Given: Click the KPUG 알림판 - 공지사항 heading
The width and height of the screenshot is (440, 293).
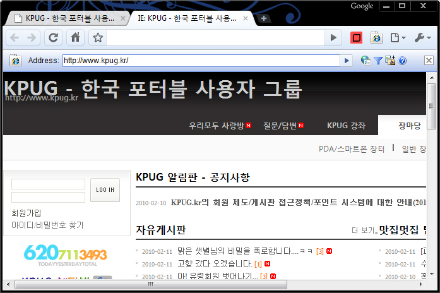Looking at the screenshot, I should [x=193, y=177].
